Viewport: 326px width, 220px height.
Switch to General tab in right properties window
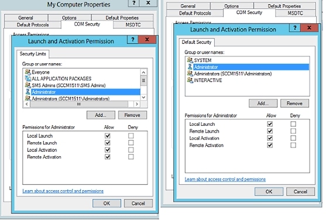[x=188, y=6]
